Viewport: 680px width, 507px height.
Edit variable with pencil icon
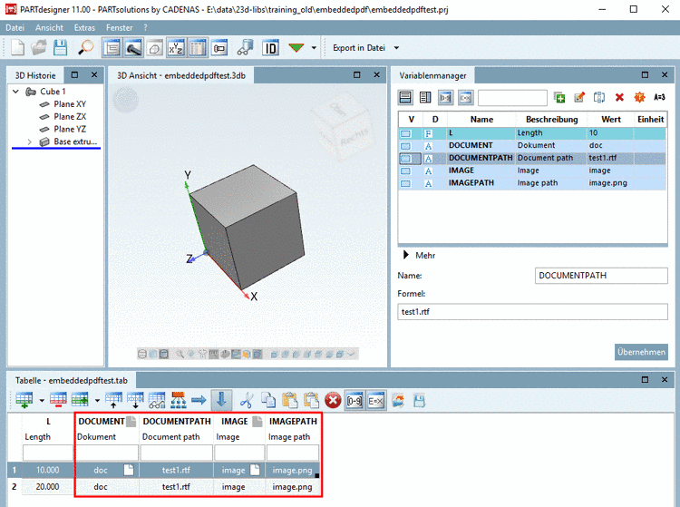(579, 97)
